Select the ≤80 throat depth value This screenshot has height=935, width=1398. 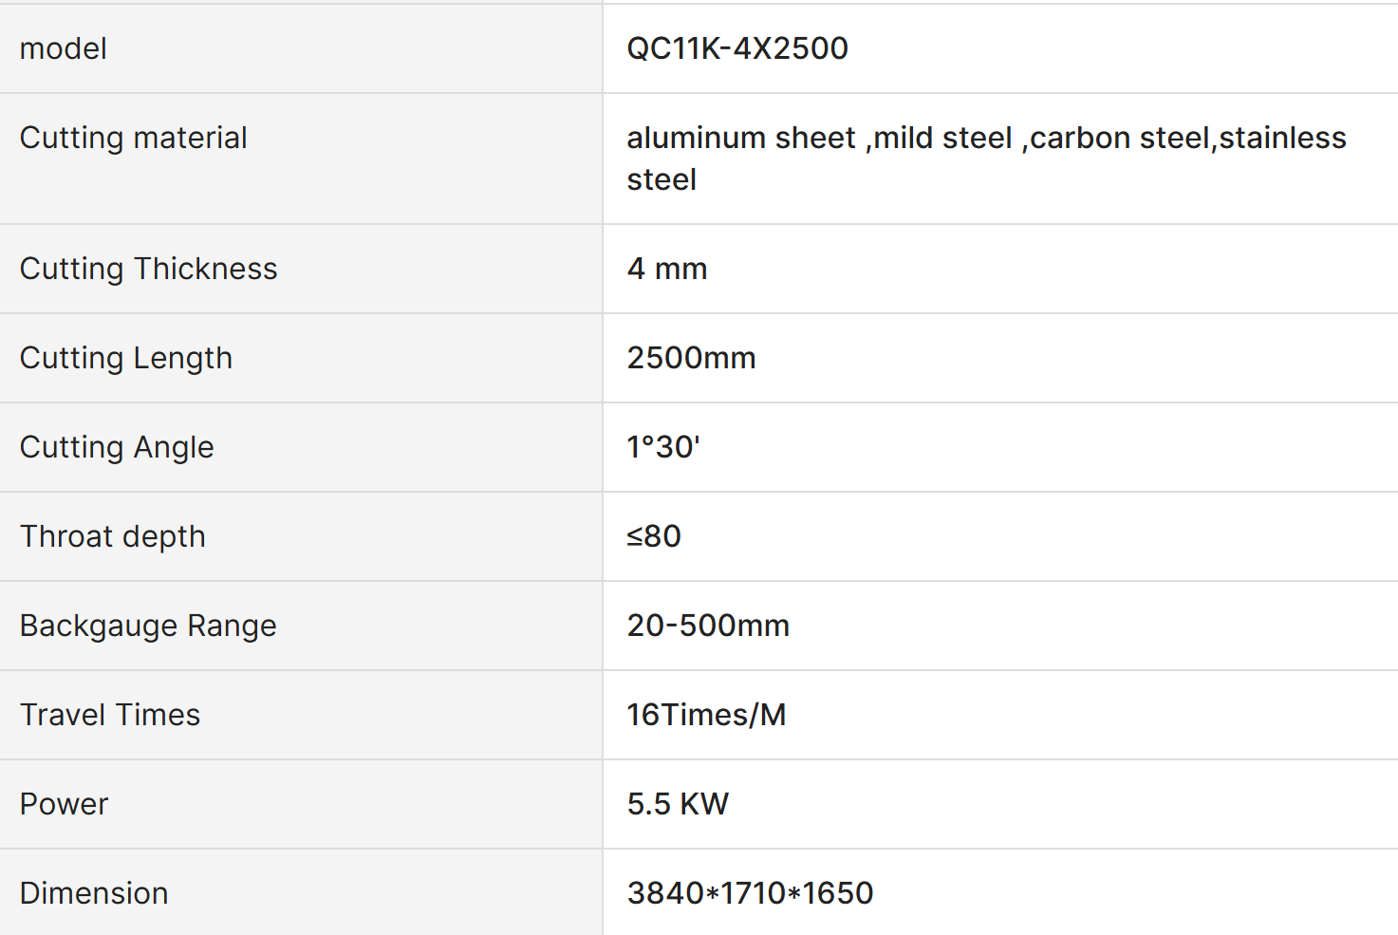pyautogui.click(x=654, y=536)
